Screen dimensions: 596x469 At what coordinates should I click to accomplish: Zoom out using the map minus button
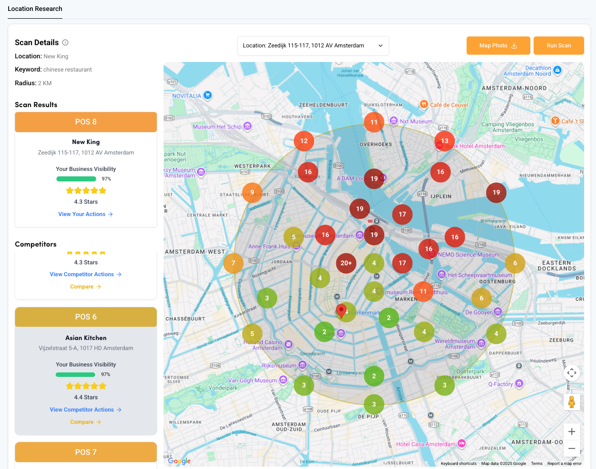[571, 448]
